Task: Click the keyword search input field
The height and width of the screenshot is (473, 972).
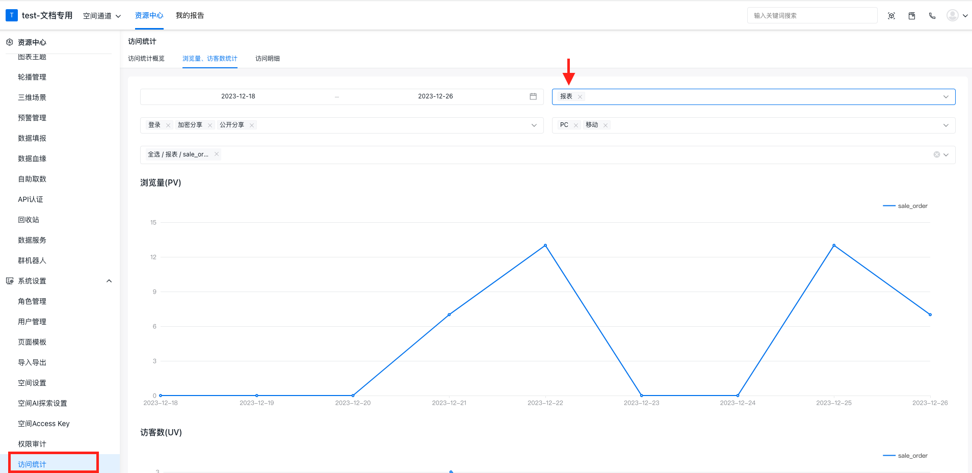Action: 812,15
